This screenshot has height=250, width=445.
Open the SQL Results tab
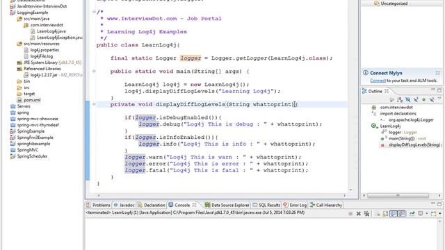(266, 205)
